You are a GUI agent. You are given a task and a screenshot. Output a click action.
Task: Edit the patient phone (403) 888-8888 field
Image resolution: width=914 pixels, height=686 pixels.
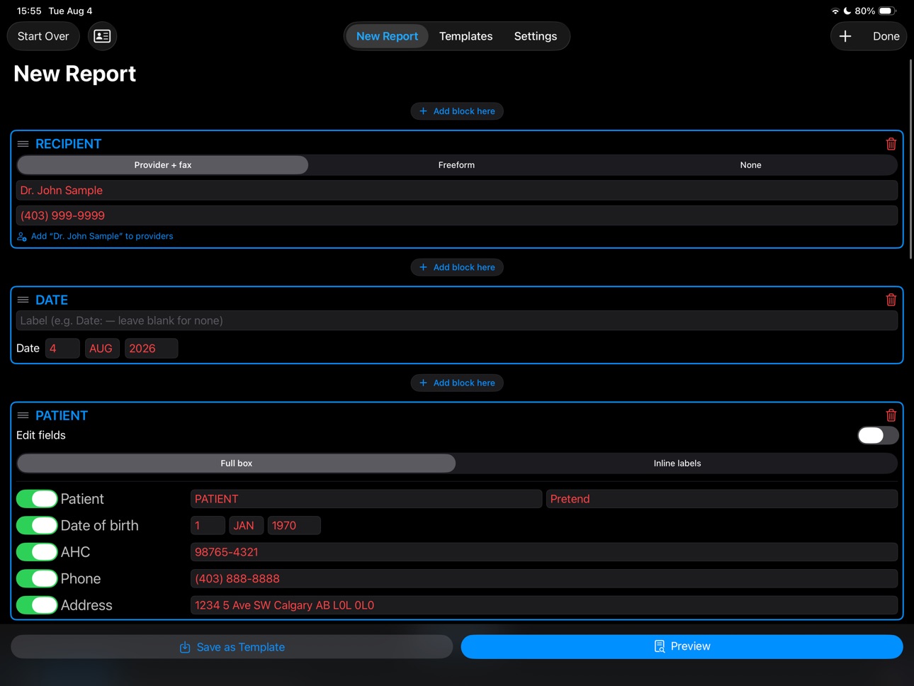[544, 578]
